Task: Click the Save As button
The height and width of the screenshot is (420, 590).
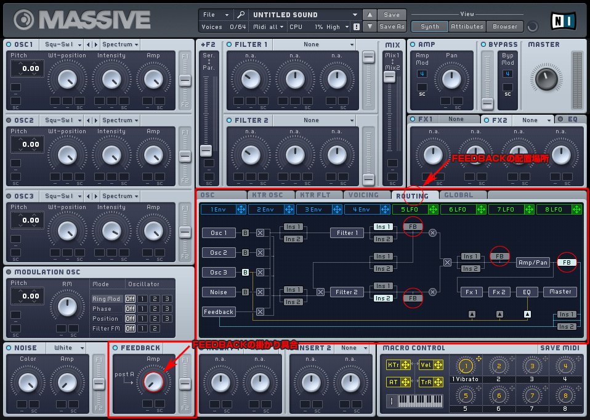Action: [x=392, y=27]
